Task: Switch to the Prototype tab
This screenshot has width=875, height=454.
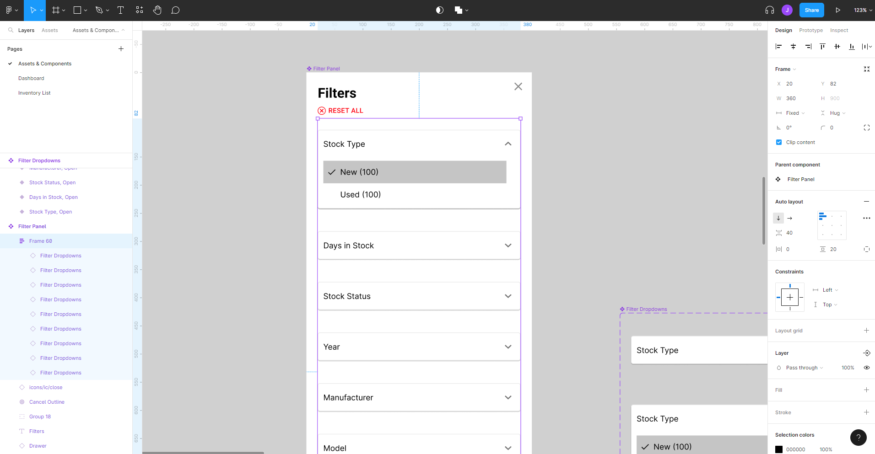Action: click(x=811, y=30)
